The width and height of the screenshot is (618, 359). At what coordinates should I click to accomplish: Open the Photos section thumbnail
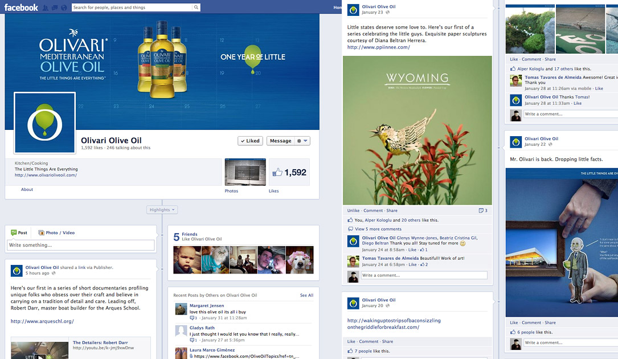tap(245, 172)
